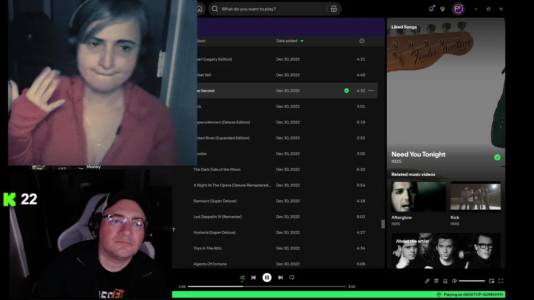
Task: Open the What's New notification bell
Action: 431,9
